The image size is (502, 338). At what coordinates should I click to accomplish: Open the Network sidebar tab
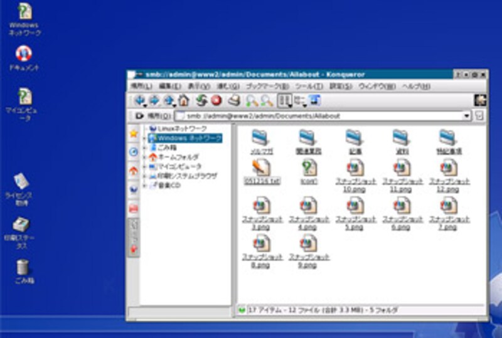[x=134, y=189]
